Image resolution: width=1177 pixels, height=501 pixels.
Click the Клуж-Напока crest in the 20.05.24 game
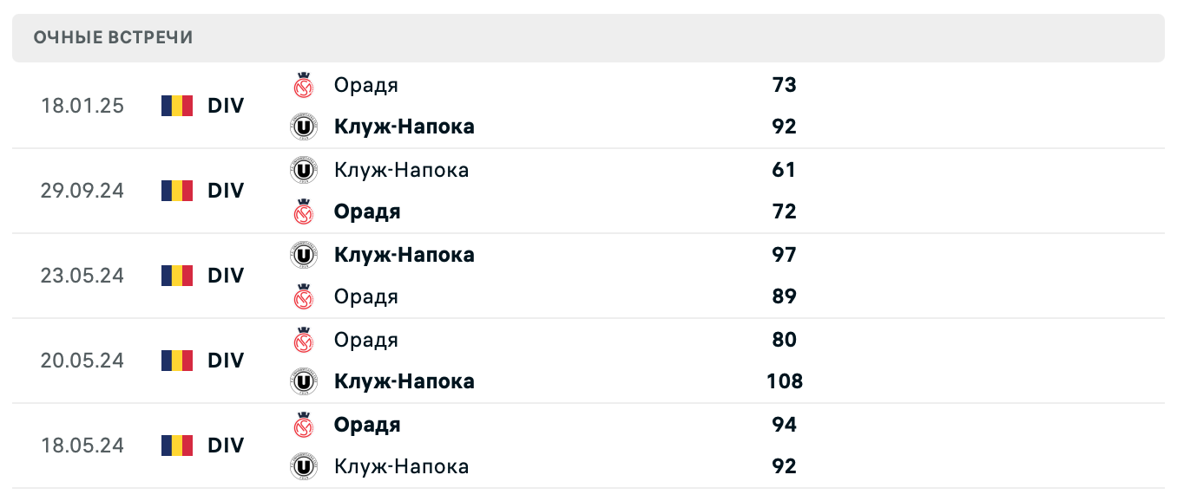[304, 381]
